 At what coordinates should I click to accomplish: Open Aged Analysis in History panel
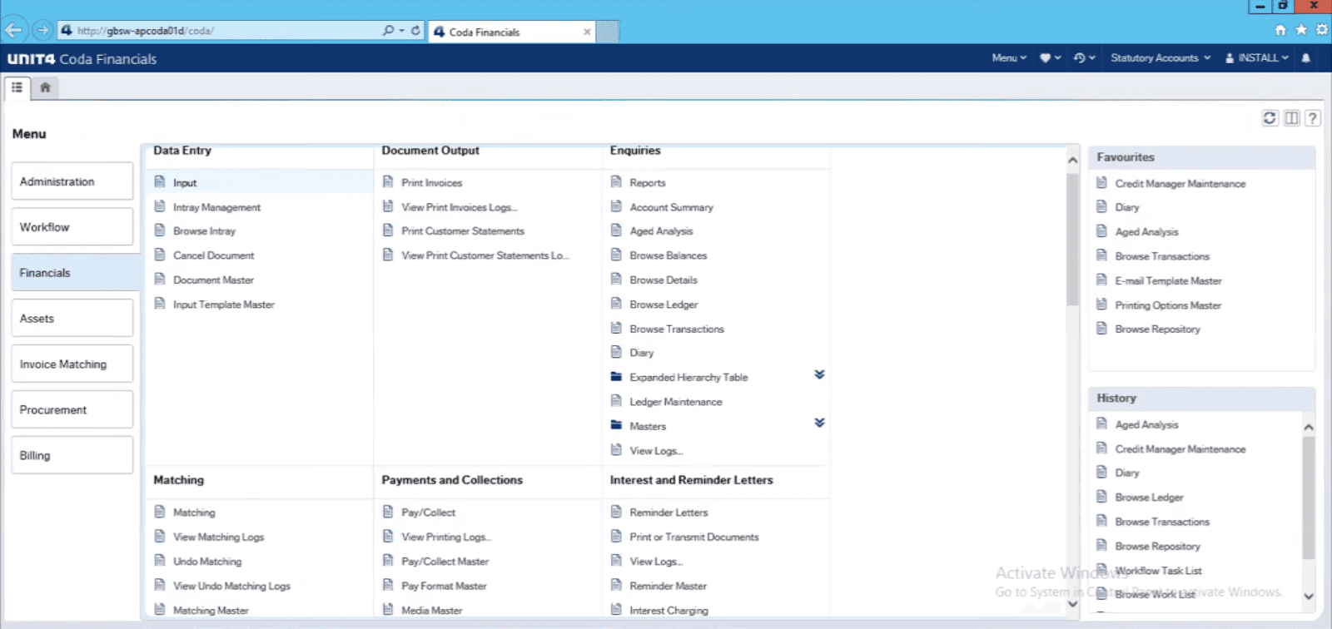click(x=1146, y=425)
